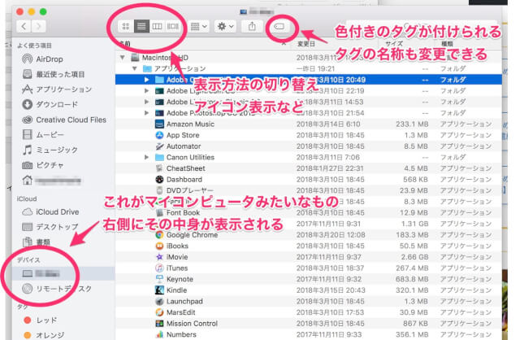
Task: Open the home folder in sidebar
Action: [51, 181]
